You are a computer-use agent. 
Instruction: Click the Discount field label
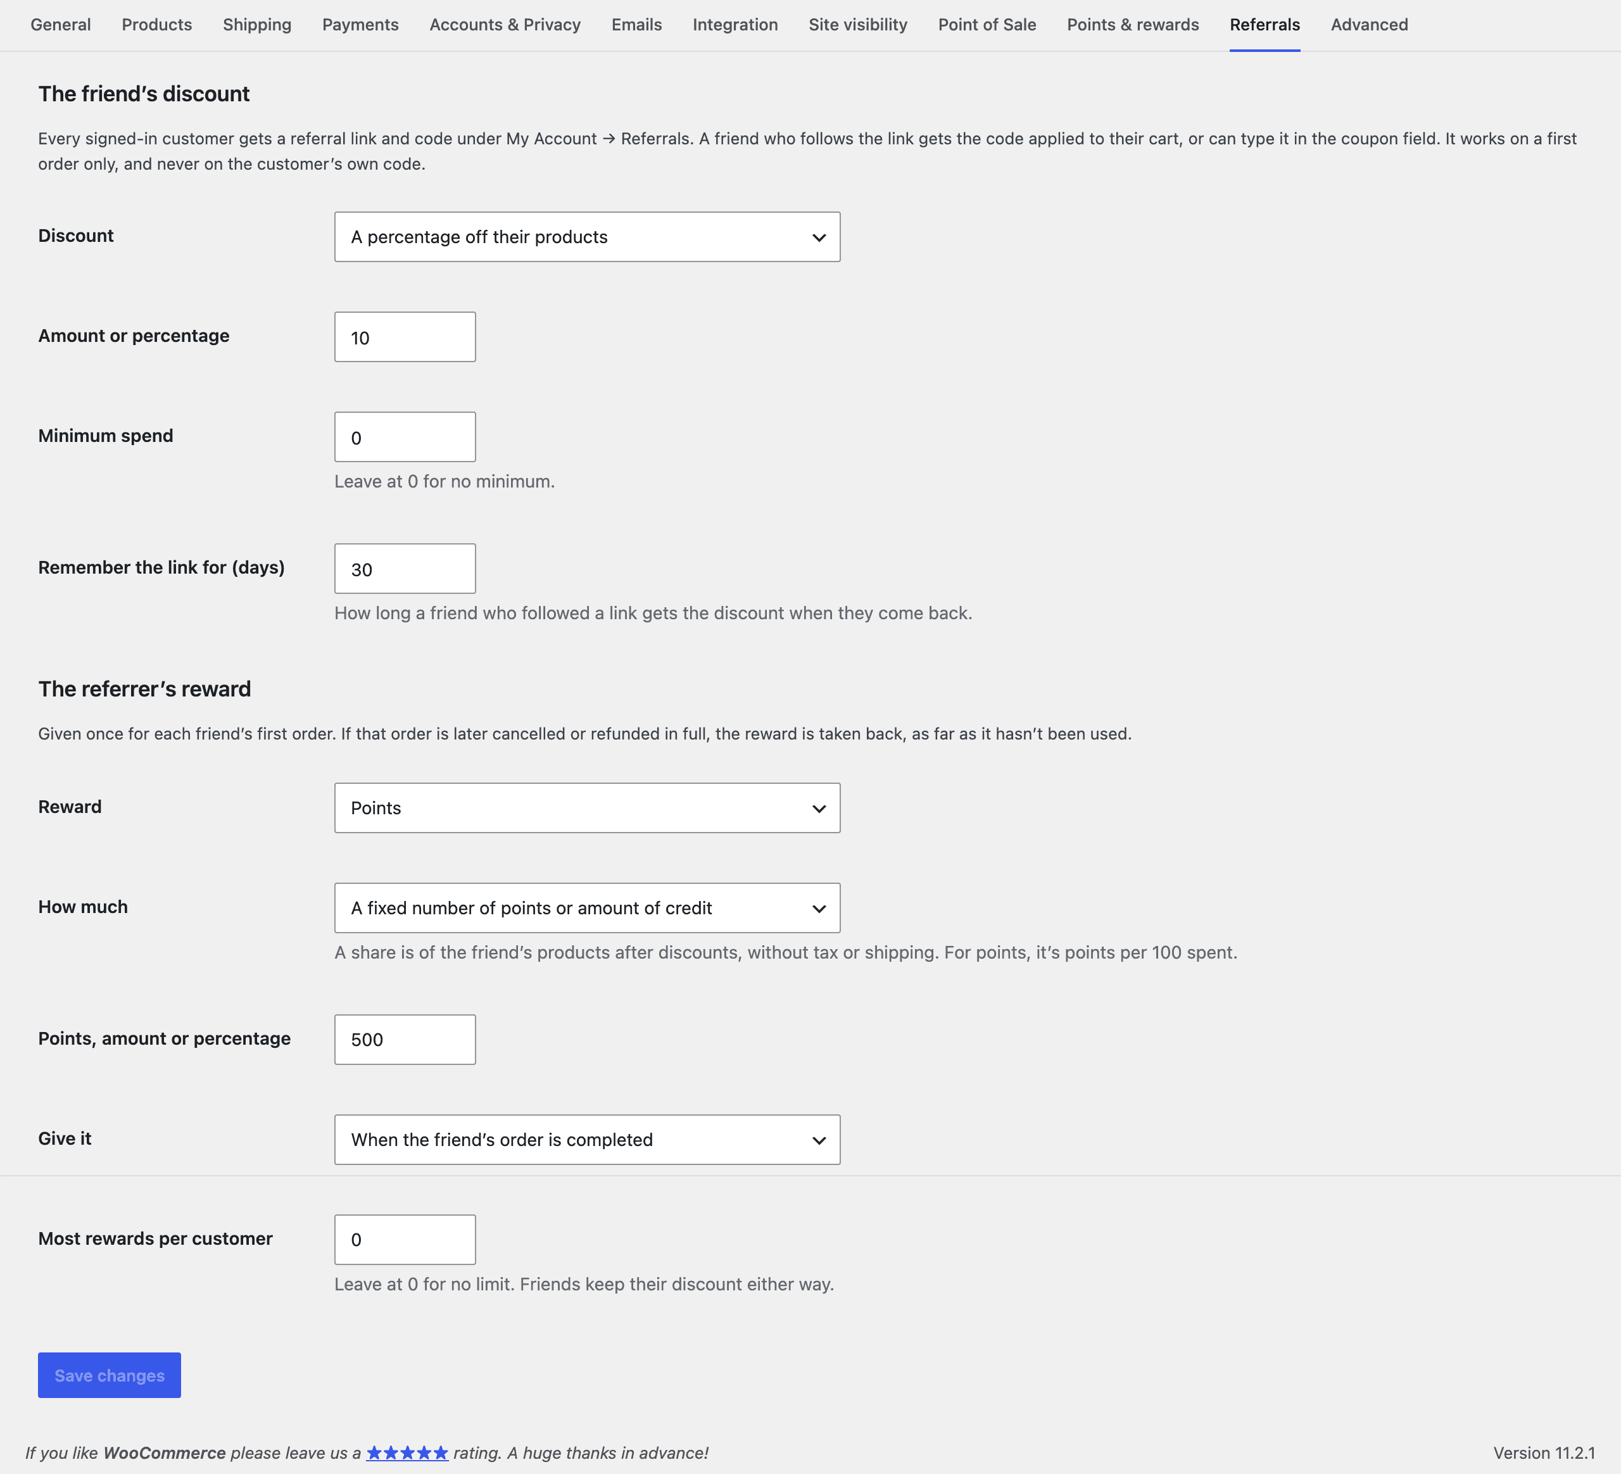[75, 236]
